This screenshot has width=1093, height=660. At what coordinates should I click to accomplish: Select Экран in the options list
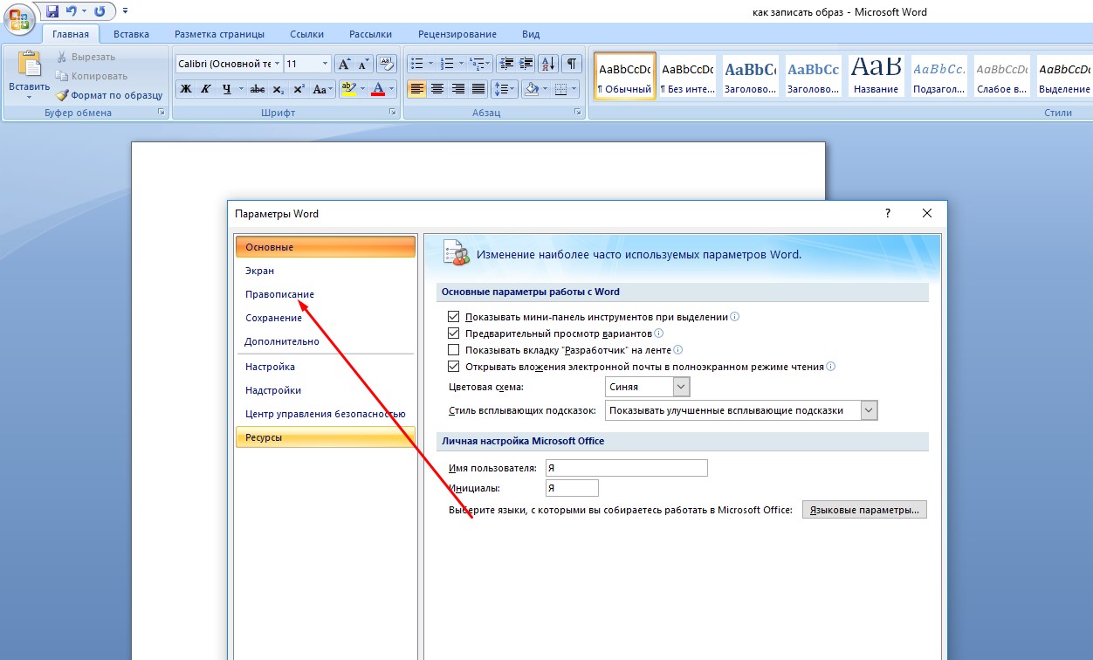pos(325,271)
